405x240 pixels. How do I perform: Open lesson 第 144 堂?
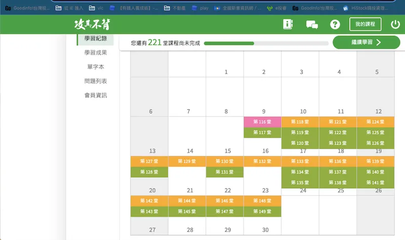click(x=187, y=201)
